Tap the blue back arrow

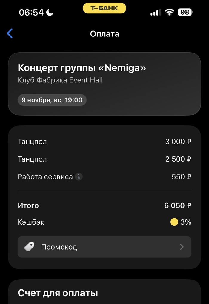pyautogui.click(x=10, y=33)
